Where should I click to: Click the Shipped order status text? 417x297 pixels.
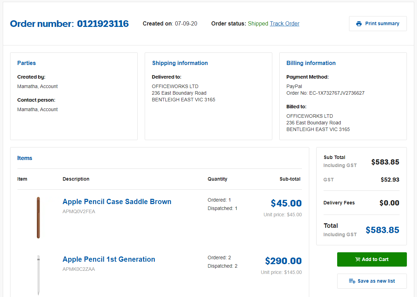tap(258, 23)
